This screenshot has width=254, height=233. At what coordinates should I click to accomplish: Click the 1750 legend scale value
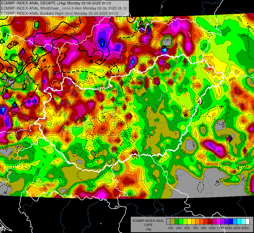[x=220, y=228]
